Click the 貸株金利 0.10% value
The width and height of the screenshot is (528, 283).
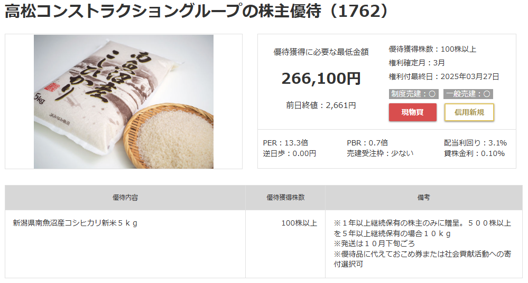tap(474, 153)
